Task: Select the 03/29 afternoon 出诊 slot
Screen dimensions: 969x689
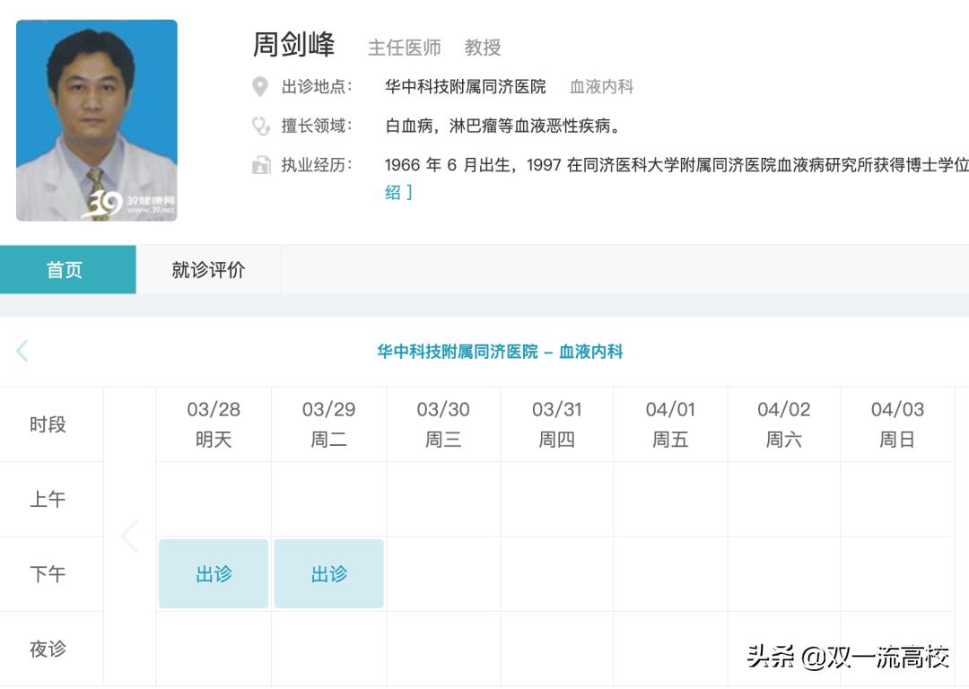Action: click(328, 573)
